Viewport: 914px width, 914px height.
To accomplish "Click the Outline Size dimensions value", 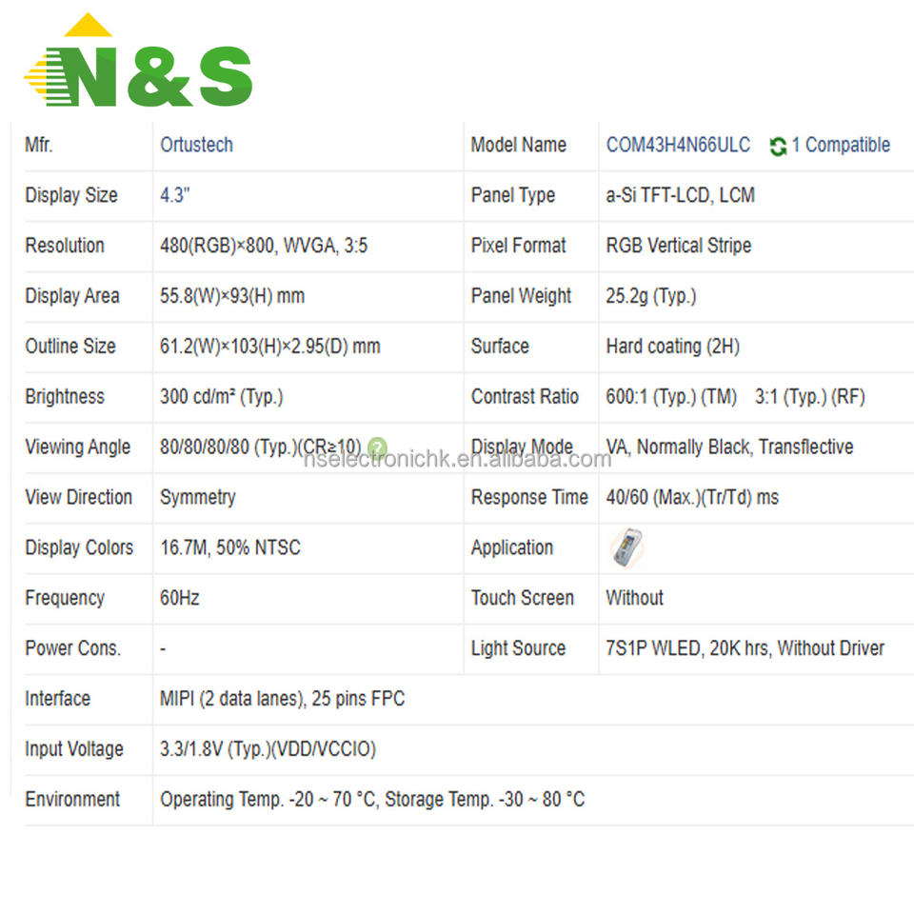I will coord(269,347).
